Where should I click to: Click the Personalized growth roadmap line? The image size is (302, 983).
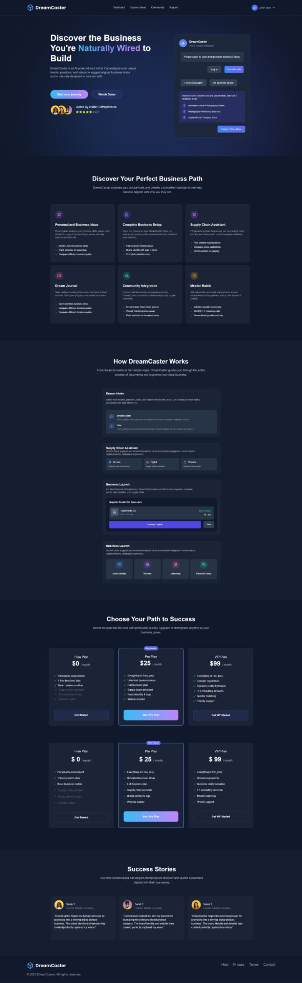tap(208, 316)
